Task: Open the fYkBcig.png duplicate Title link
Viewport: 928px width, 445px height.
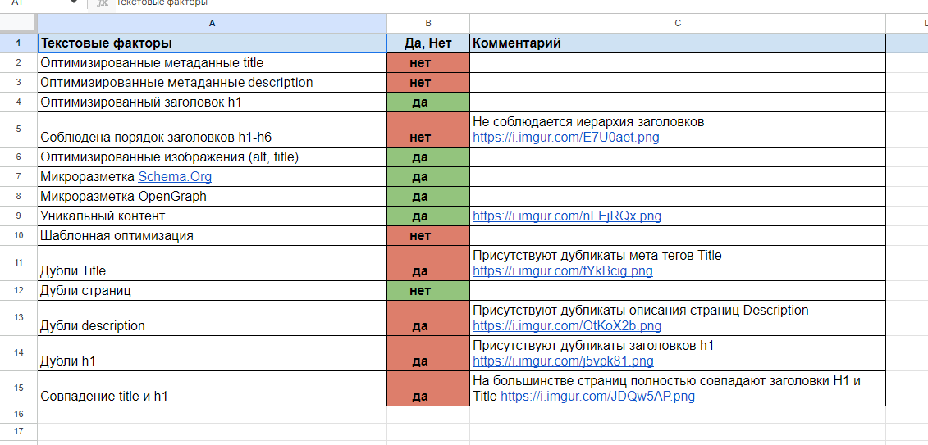Action: 562,271
